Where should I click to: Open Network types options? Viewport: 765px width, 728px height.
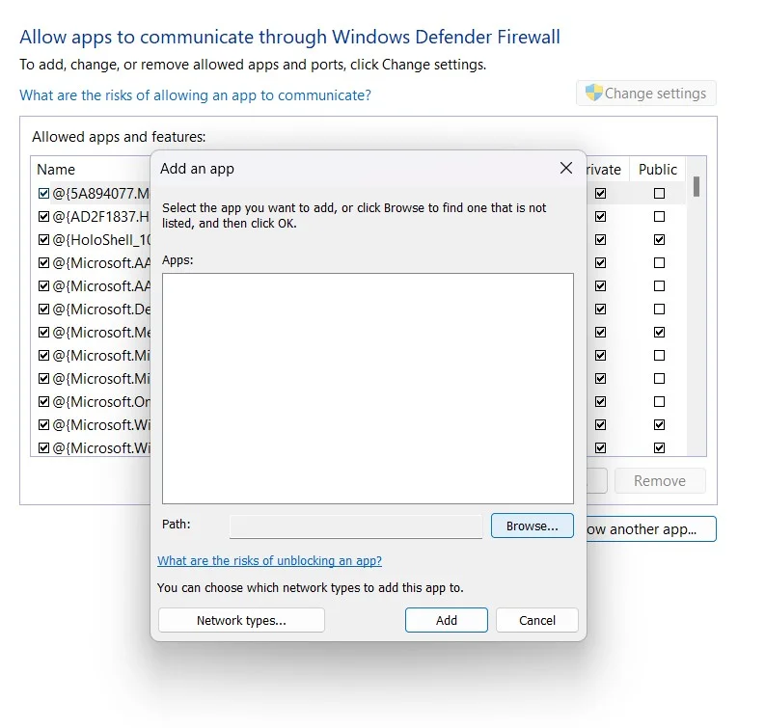tap(241, 620)
